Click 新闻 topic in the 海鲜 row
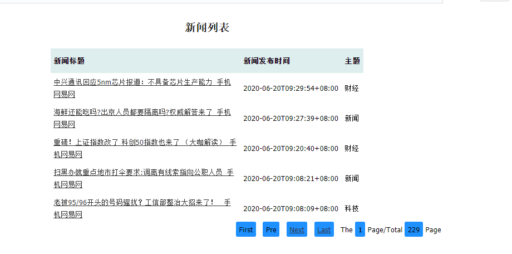This screenshot has width=512, height=254. coord(352,118)
